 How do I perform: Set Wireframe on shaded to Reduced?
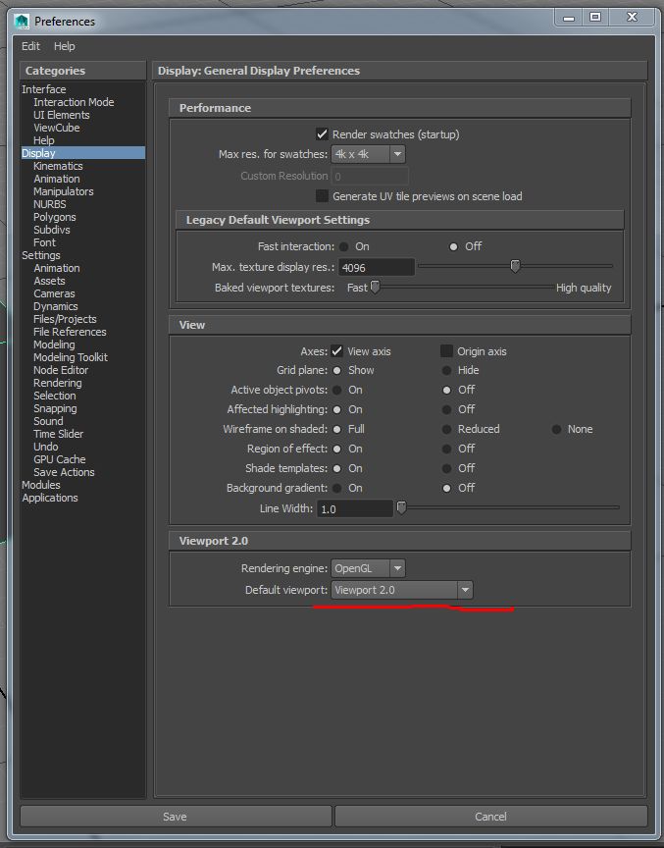pyautogui.click(x=446, y=430)
